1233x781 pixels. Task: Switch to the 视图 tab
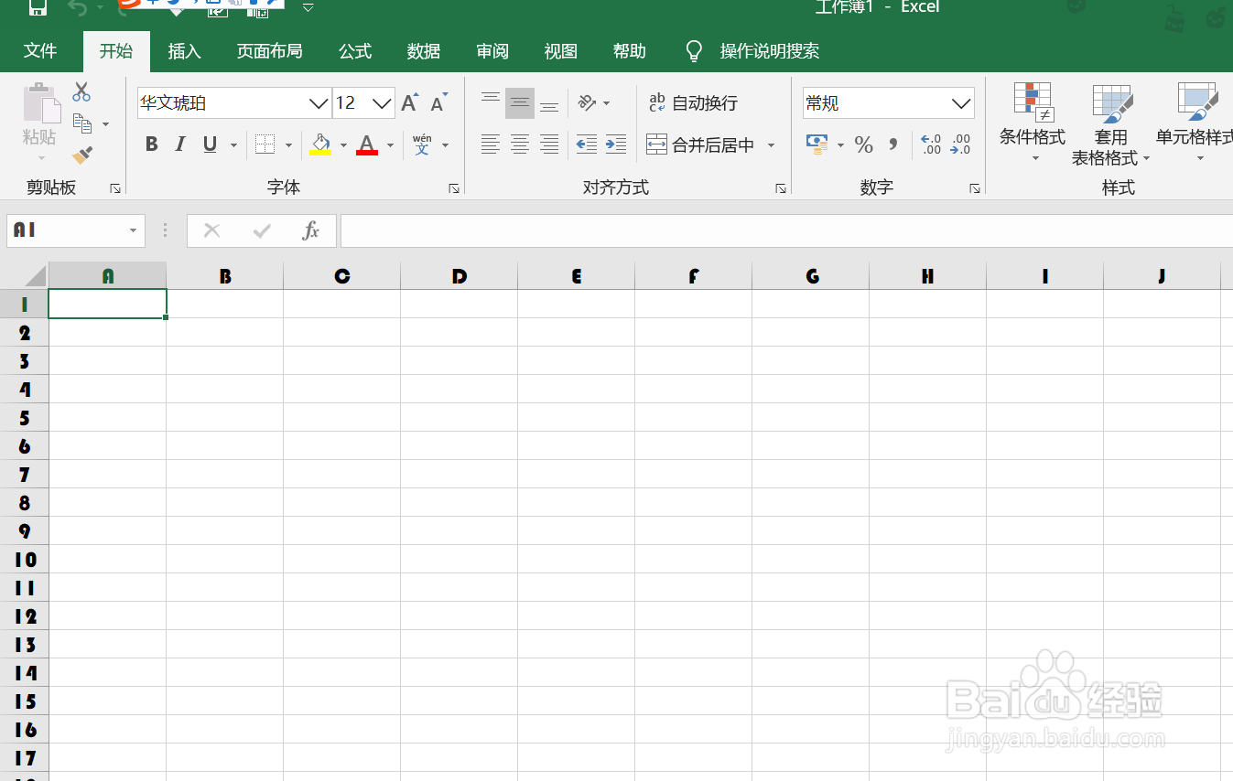561,51
